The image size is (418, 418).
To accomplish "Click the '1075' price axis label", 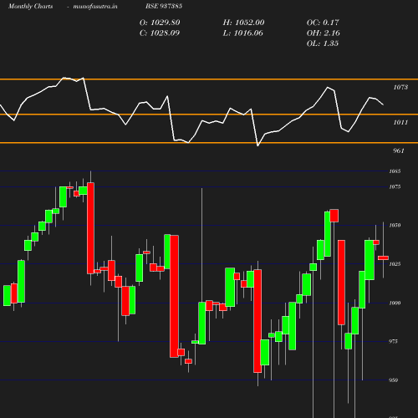I will pyautogui.click(x=395, y=186).
